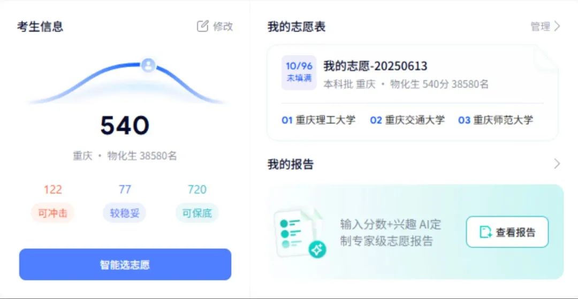Click the 77 count above 较稳妥
This screenshot has height=299, width=578.
(x=125, y=190)
